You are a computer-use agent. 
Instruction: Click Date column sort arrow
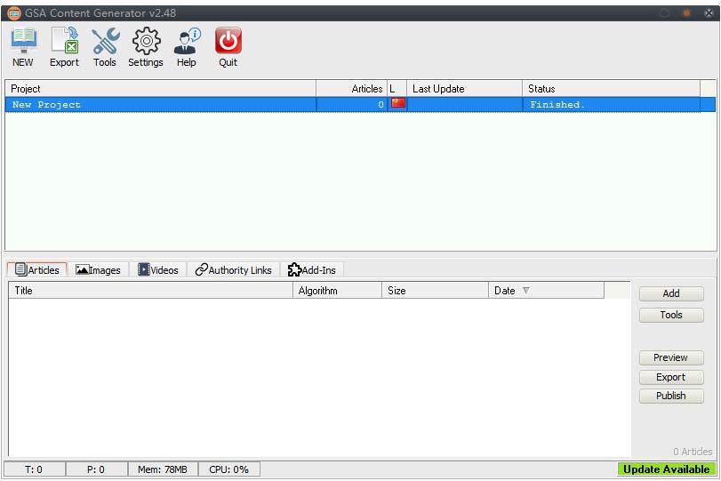(526, 291)
